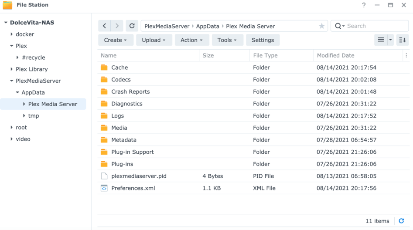Open view mode dropdown arrow

coord(391,40)
